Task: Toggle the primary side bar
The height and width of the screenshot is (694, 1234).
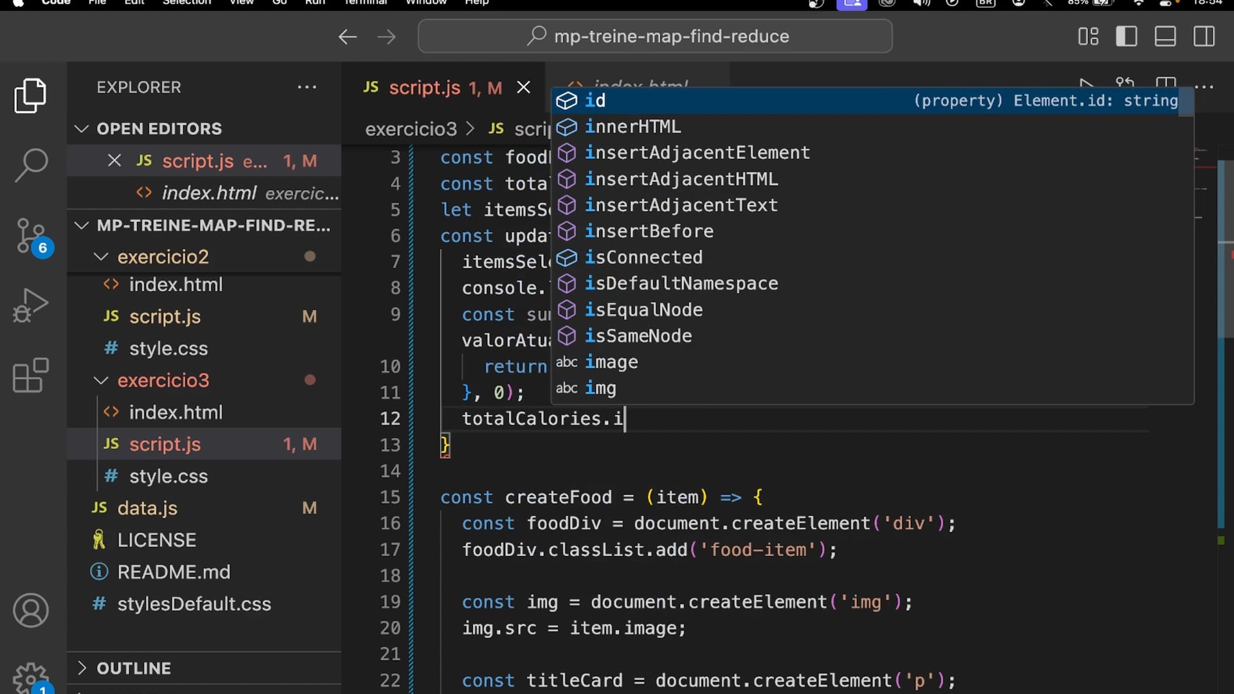Action: tap(1126, 36)
